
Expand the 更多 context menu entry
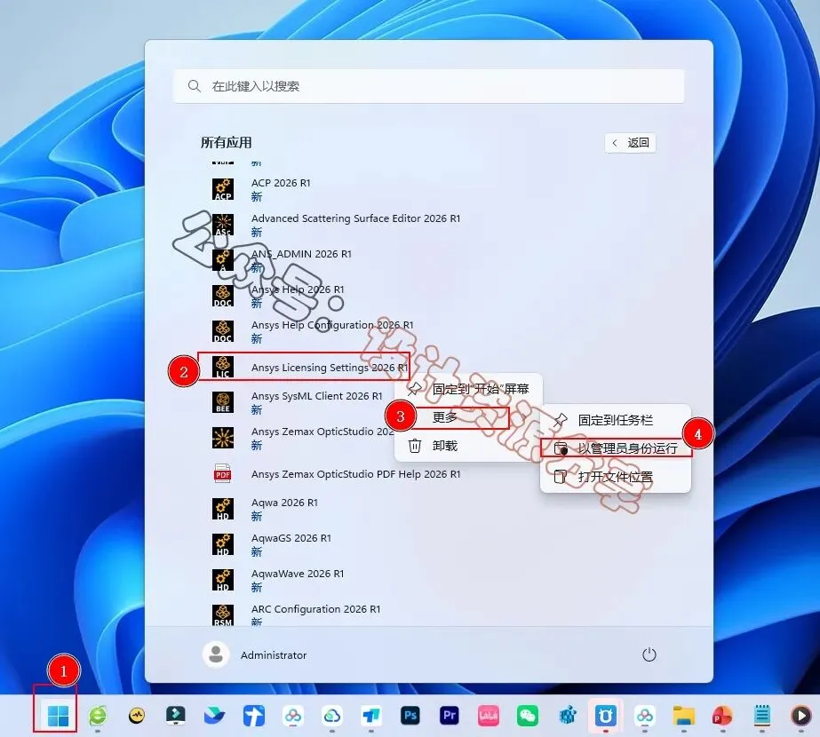point(468,417)
